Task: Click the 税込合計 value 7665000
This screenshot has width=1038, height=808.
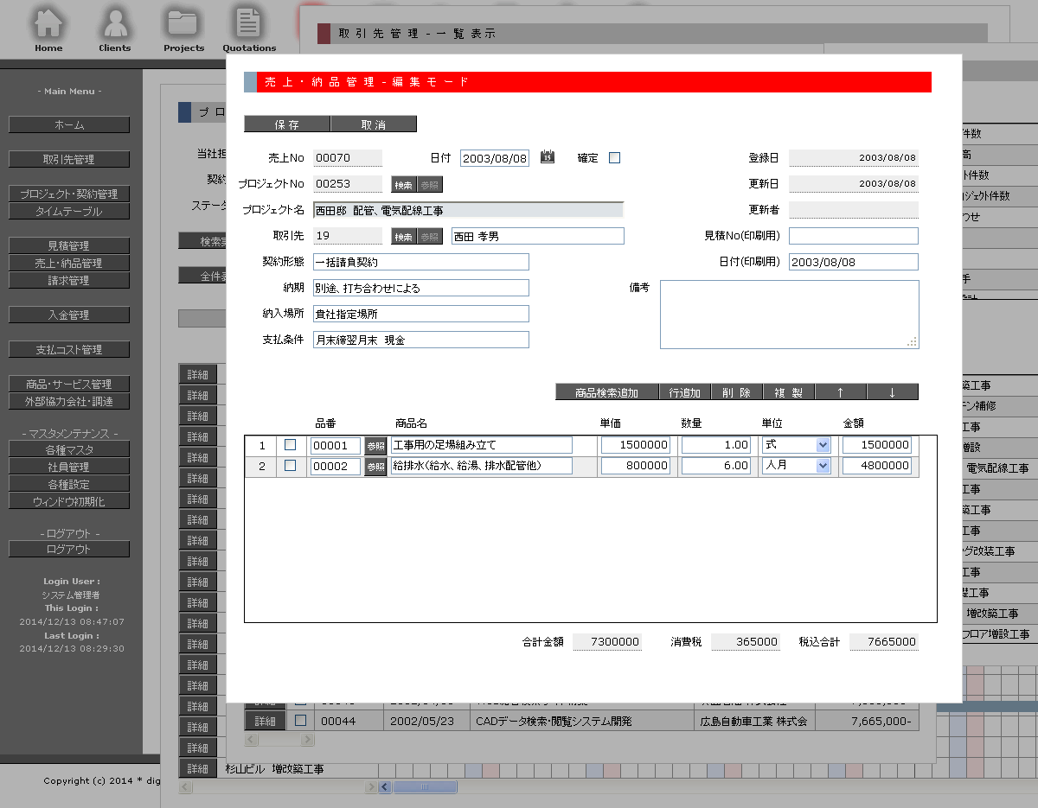Action: click(884, 642)
